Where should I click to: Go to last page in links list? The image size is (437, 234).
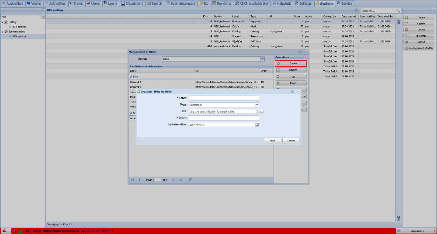(x=180, y=180)
